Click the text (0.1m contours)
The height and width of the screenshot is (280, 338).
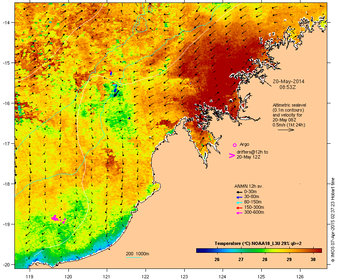(x=288, y=110)
